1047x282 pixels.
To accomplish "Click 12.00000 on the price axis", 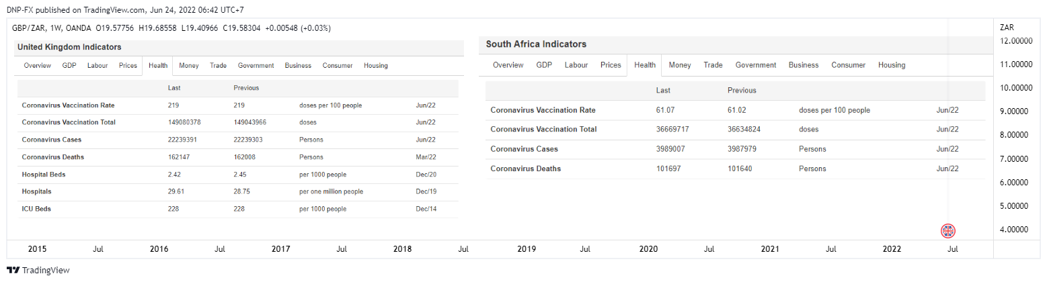I will point(1016,41).
